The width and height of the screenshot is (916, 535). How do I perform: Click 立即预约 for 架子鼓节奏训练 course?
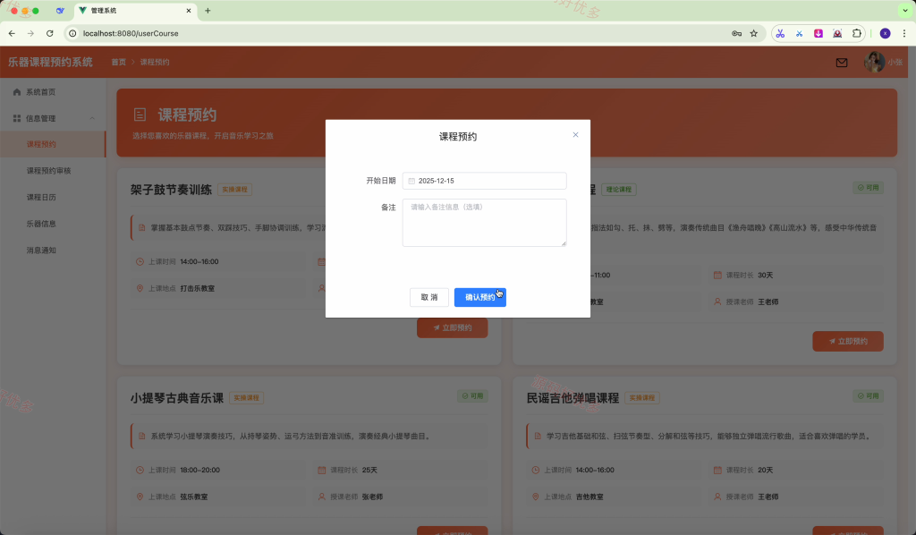tap(452, 327)
